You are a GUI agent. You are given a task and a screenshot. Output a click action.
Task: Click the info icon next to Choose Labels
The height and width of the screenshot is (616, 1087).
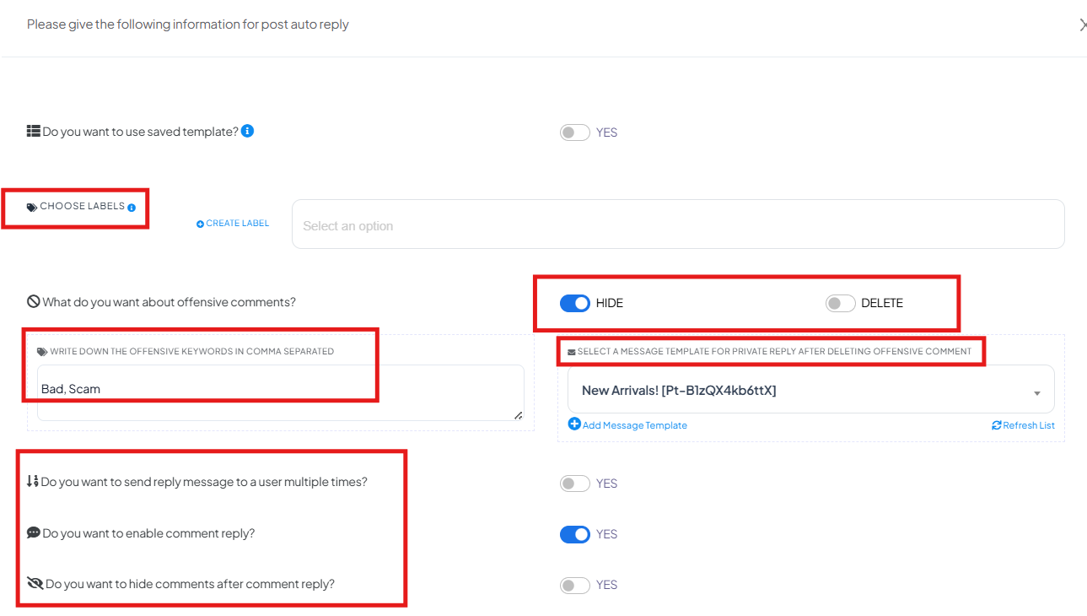click(x=132, y=208)
